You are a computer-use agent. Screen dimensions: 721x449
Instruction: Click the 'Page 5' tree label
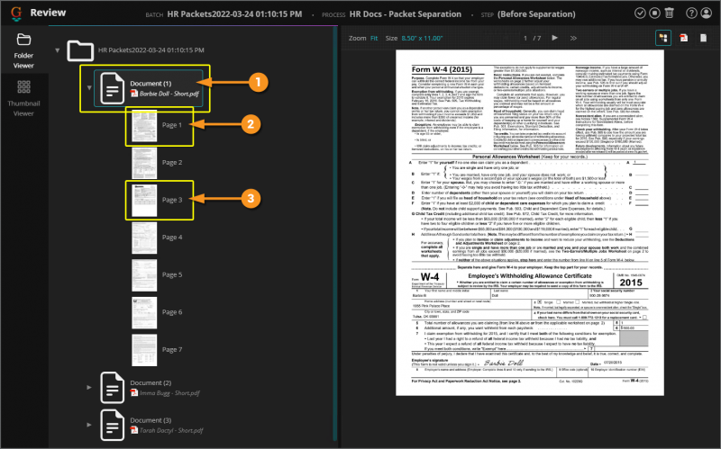coord(172,274)
